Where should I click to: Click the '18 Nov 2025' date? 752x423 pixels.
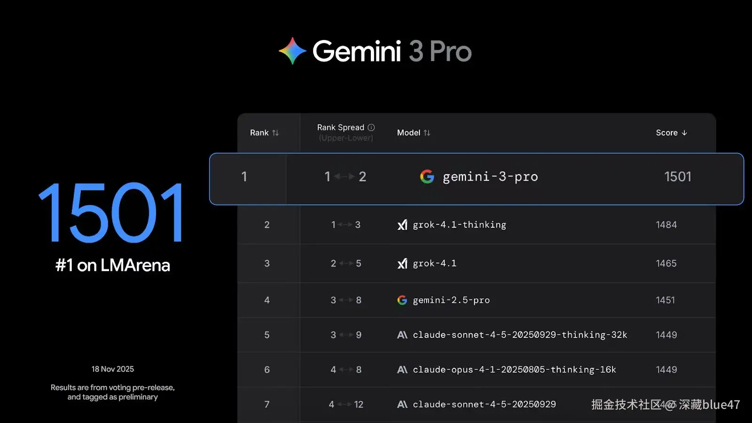(x=113, y=369)
